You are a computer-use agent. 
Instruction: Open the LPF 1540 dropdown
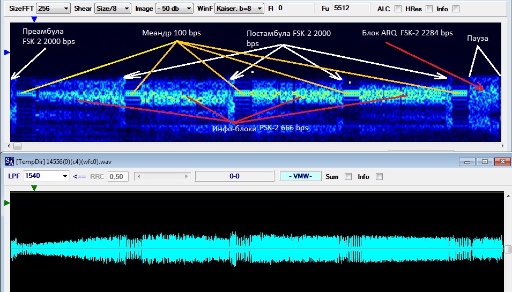46,176
